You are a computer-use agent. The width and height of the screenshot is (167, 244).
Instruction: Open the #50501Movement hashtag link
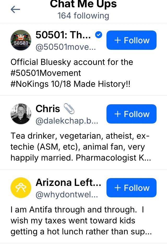pyautogui.click(x=46, y=73)
